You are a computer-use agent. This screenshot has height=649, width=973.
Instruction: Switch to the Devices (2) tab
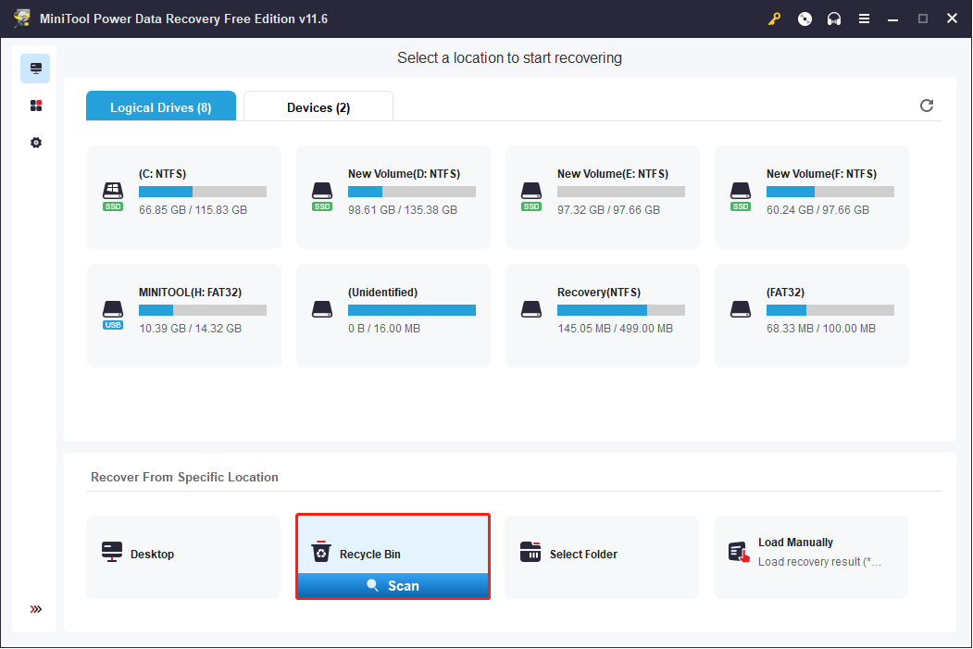(318, 106)
